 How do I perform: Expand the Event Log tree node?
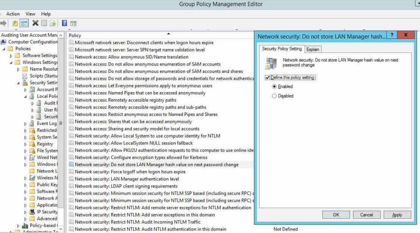click(x=25, y=124)
